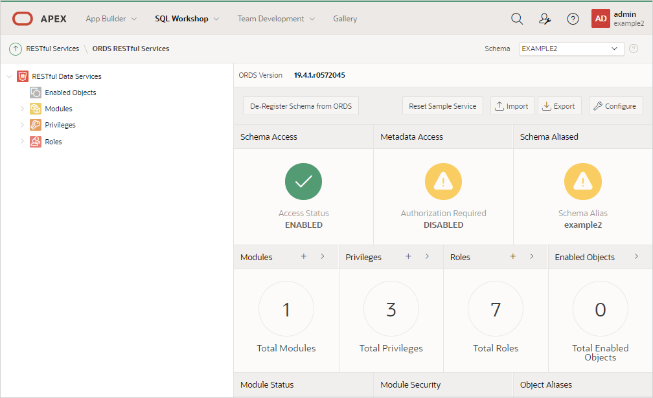Click the Roles person icon in tree
The height and width of the screenshot is (398, 653).
click(x=36, y=141)
